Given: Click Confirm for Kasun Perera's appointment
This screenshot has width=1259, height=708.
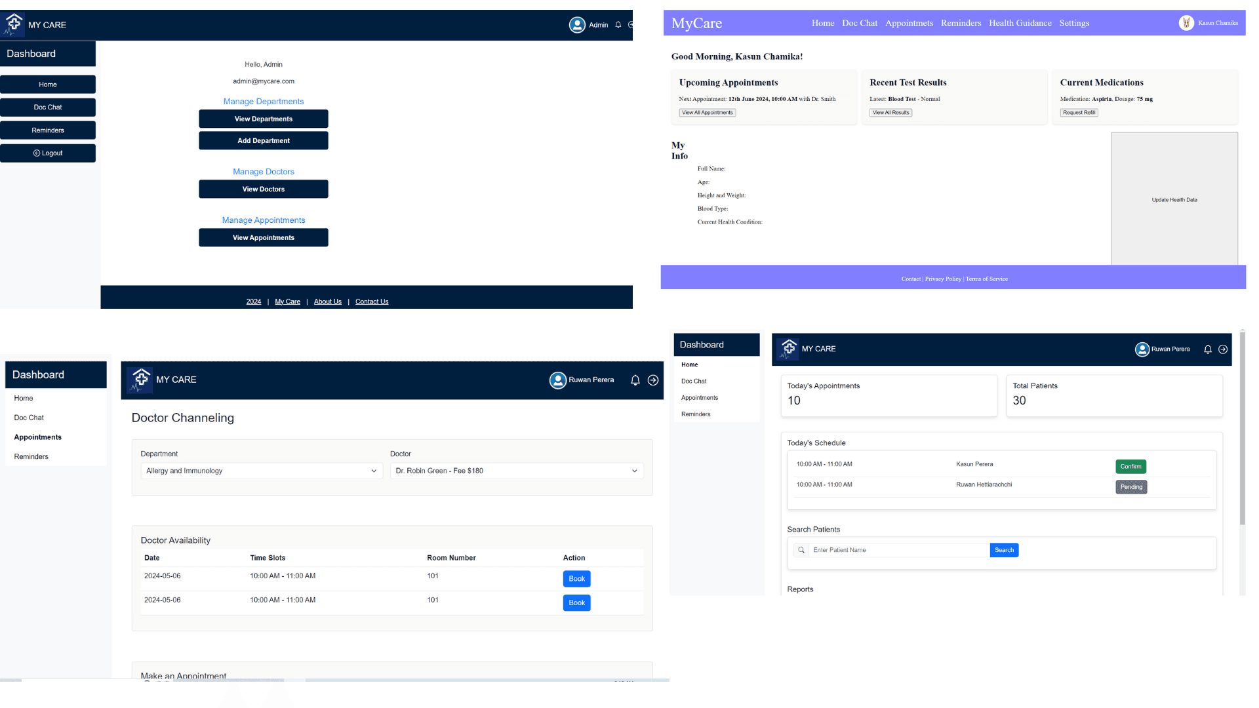Looking at the screenshot, I should pyautogui.click(x=1130, y=466).
